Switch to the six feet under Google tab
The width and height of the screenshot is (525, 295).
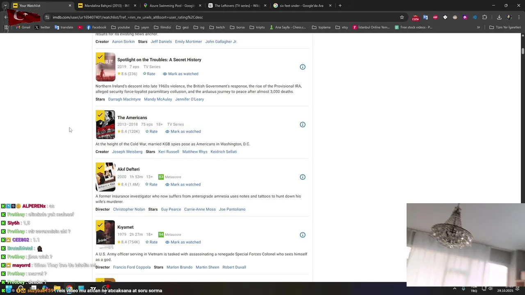[302, 6]
